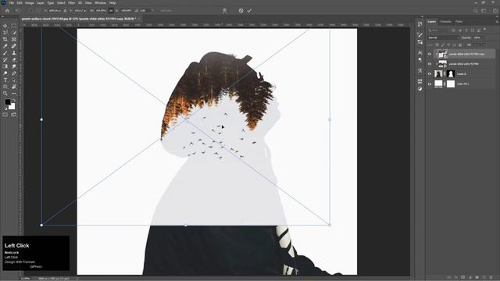Switch to the Channels tab
The width and height of the screenshot is (500, 281).
tap(445, 22)
